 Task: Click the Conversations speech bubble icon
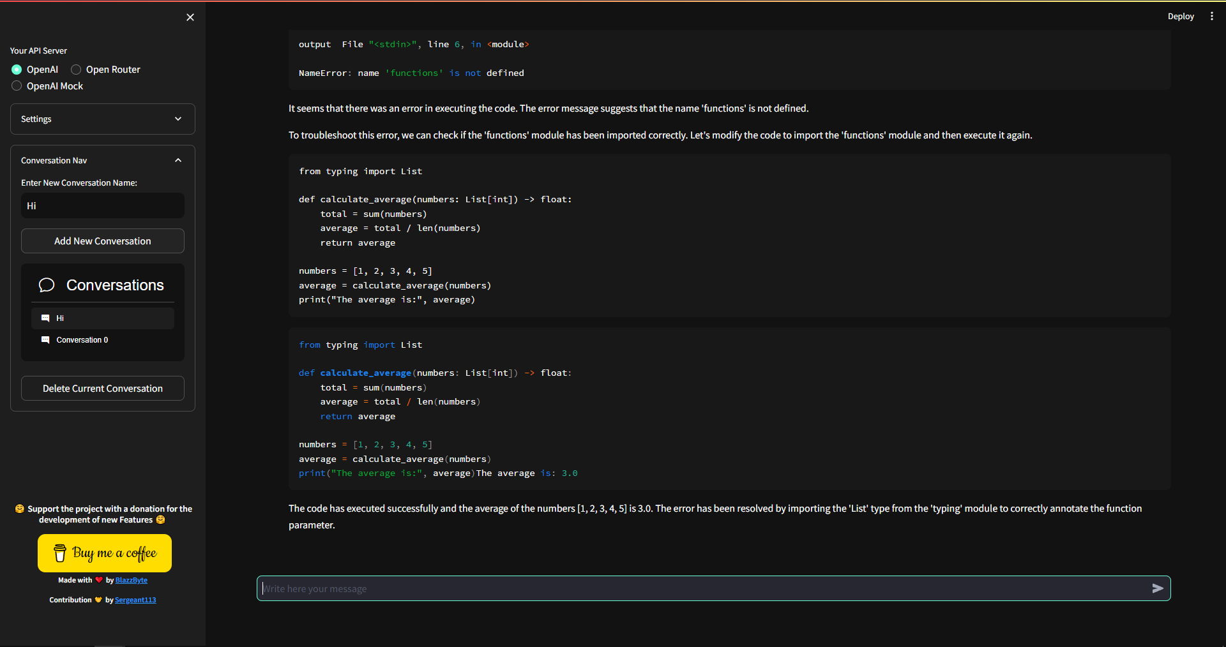point(47,285)
